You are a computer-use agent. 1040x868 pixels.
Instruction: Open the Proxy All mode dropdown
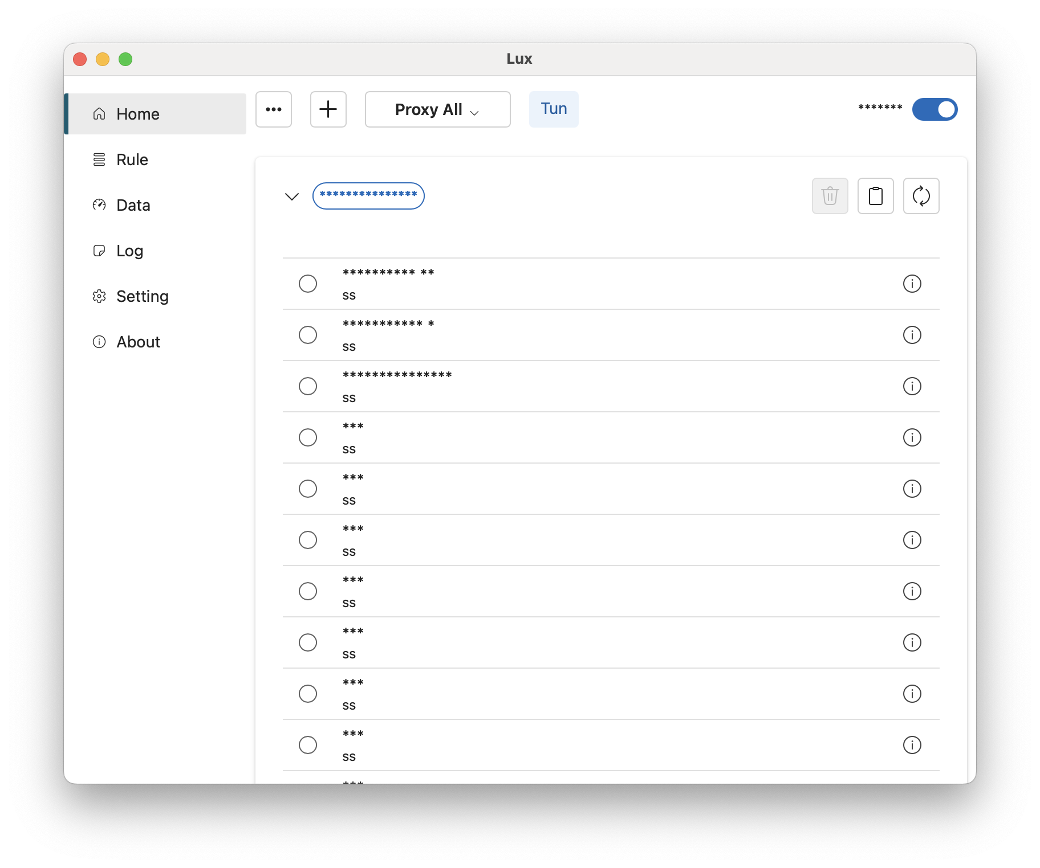(x=437, y=109)
